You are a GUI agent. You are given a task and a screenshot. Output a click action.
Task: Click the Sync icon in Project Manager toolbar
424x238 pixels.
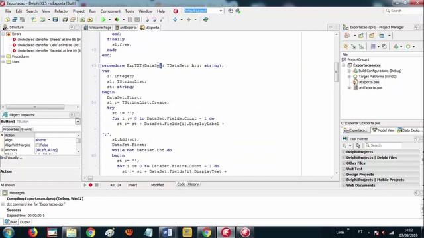coord(384,46)
